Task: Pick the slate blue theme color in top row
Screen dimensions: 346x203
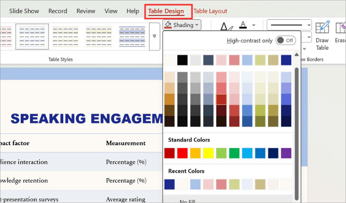Action: click(x=208, y=60)
